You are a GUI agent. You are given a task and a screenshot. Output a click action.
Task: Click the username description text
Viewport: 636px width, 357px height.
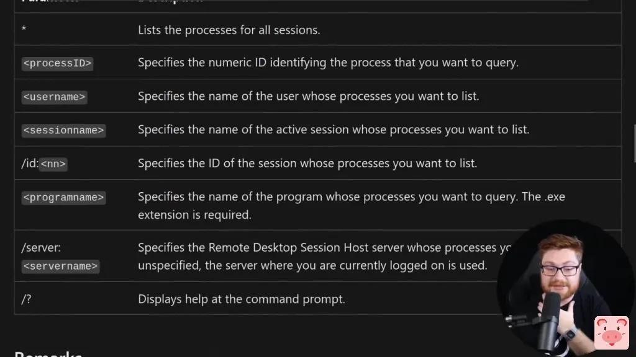308,96
